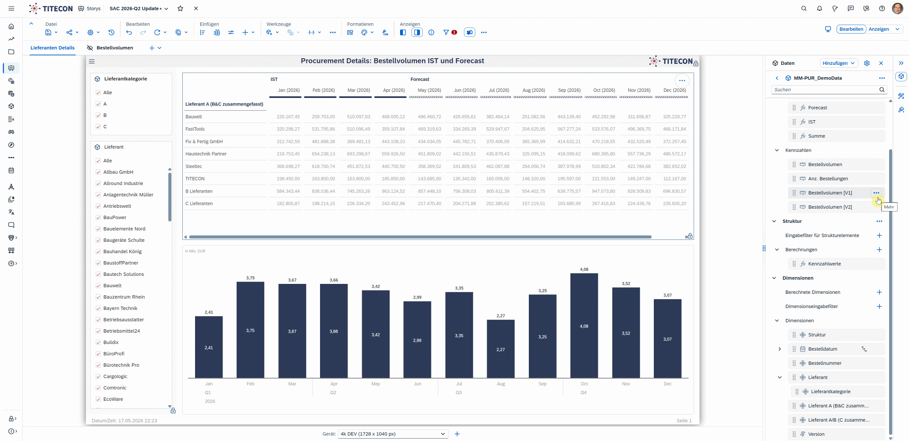The height and width of the screenshot is (441, 909).
Task: Insert a chart via Einfügen chart icon
Action: (203, 33)
